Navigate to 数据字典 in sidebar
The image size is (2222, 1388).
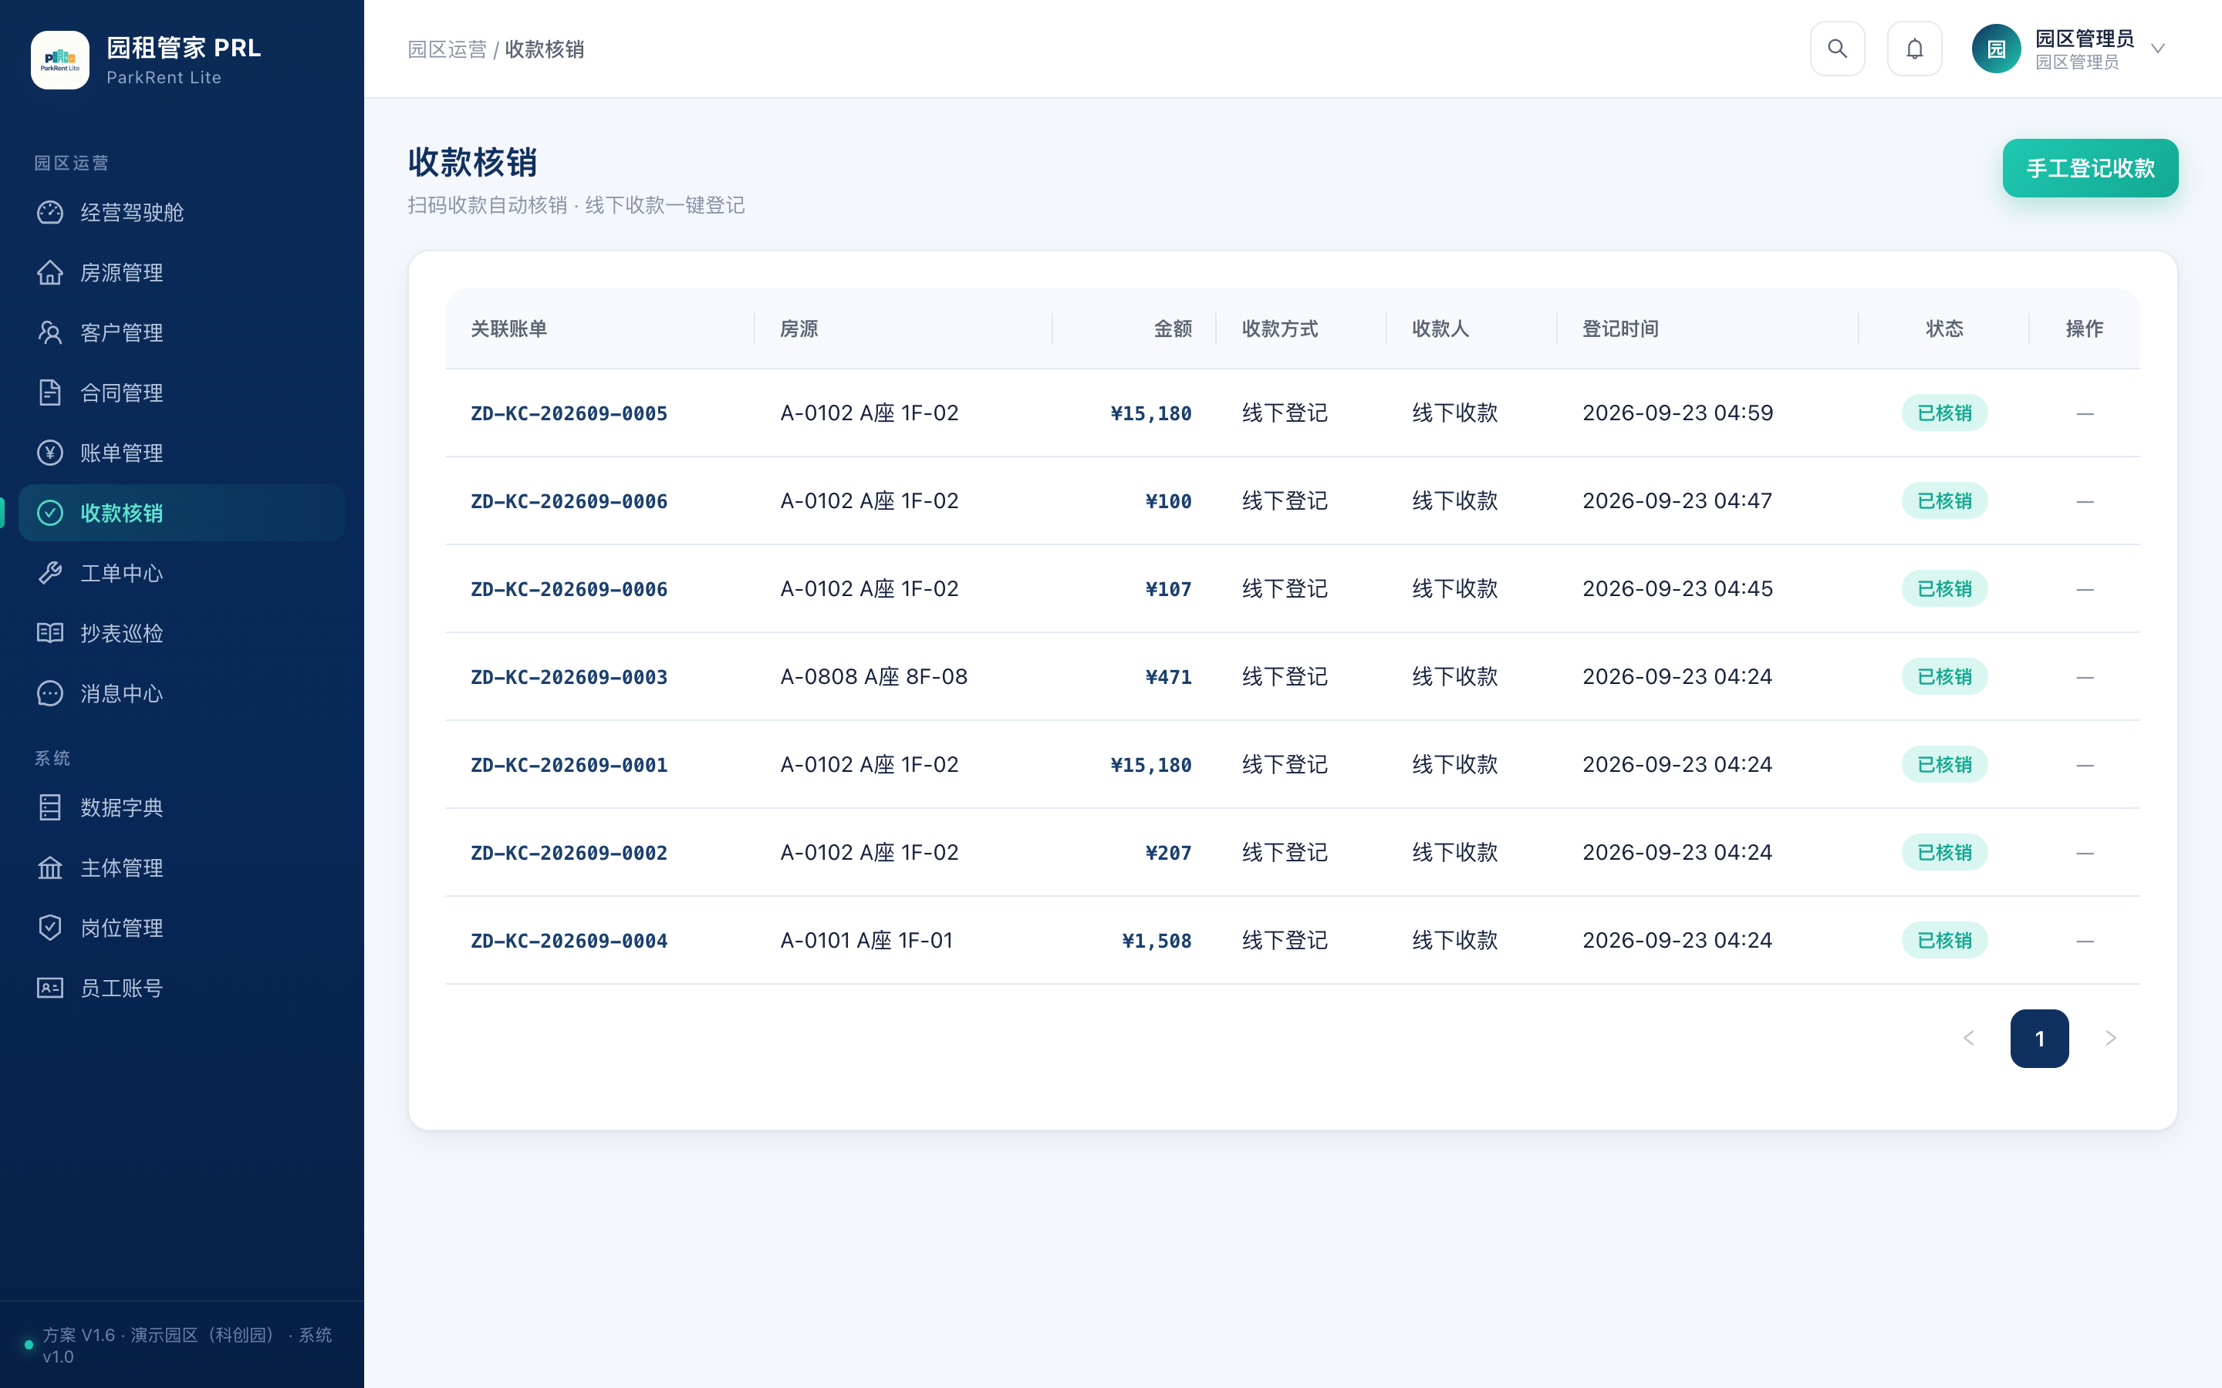coord(182,808)
